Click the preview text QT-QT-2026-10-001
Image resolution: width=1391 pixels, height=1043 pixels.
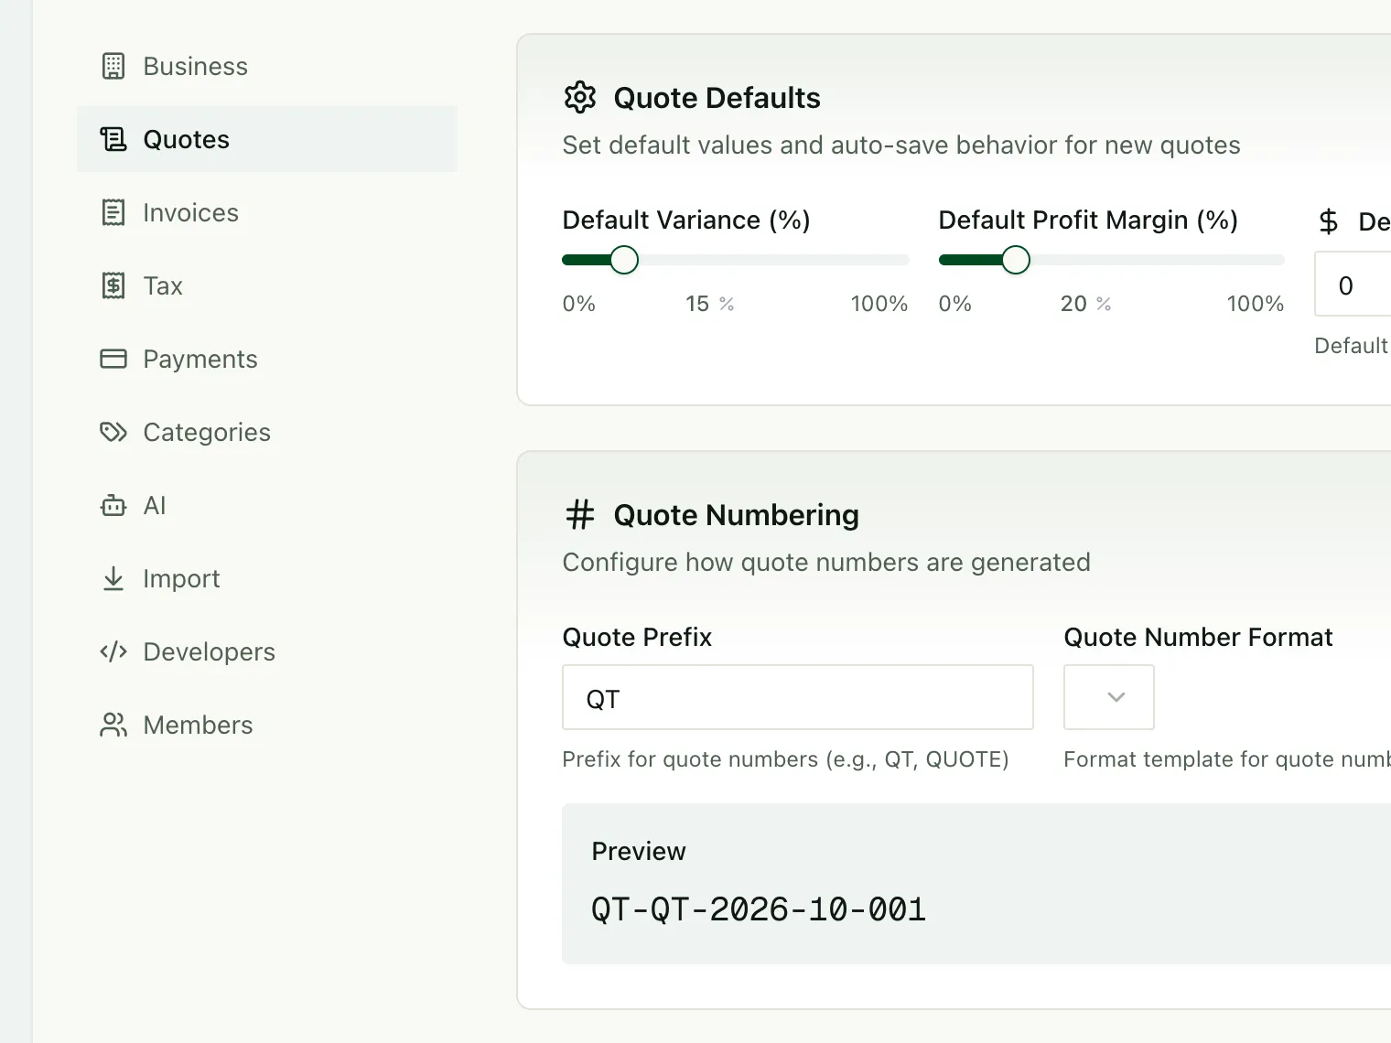pyautogui.click(x=759, y=909)
